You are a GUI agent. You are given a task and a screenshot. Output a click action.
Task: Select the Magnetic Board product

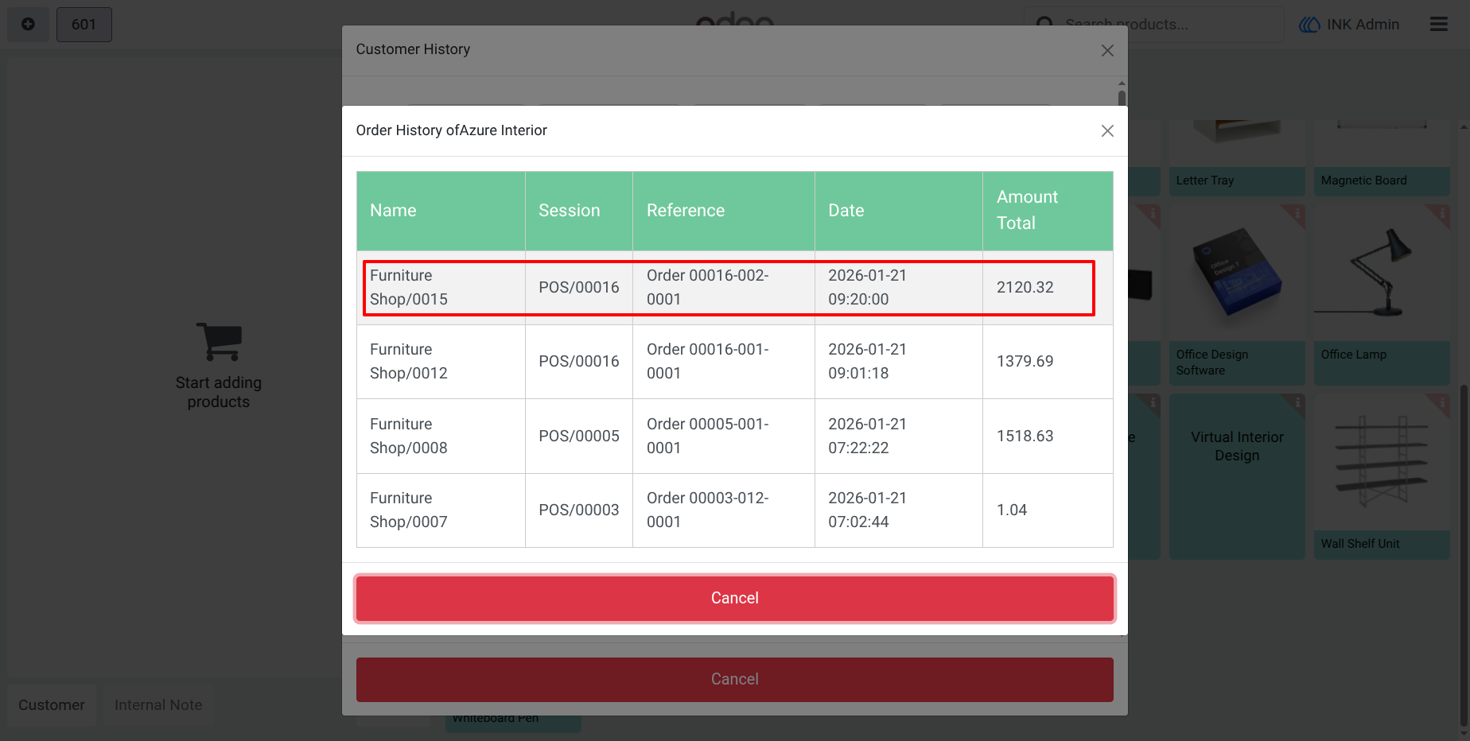coord(1382,158)
